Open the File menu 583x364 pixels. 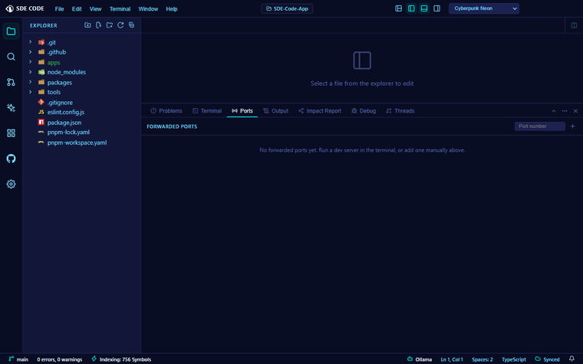coord(59,9)
